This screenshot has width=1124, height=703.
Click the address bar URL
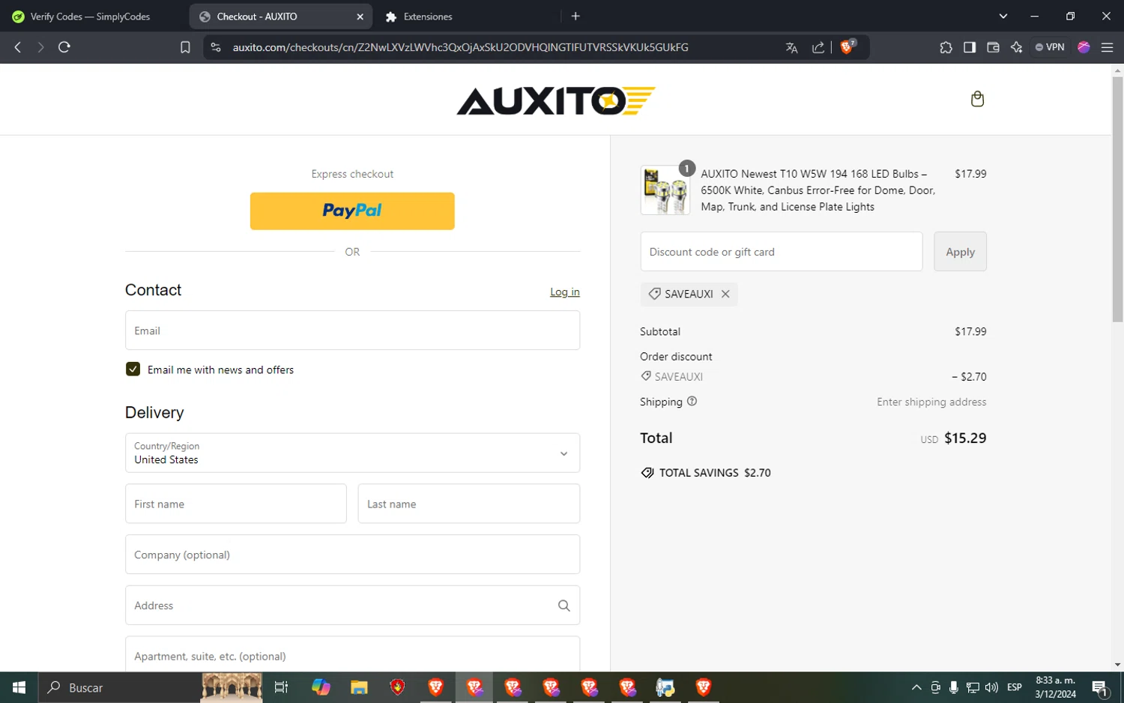tap(460, 47)
